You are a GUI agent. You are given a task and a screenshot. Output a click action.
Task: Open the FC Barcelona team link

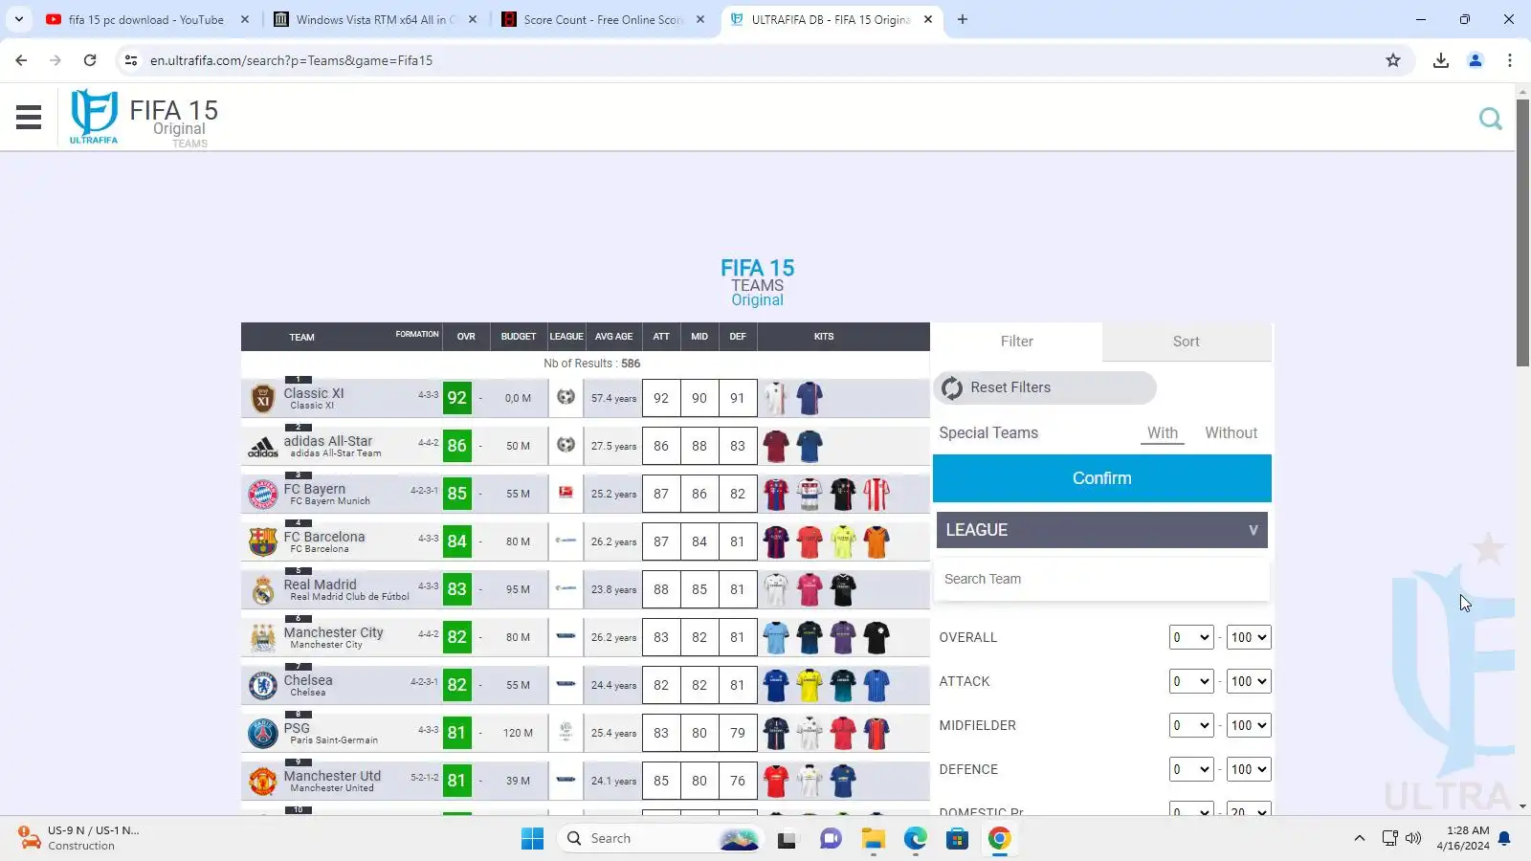(324, 537)
